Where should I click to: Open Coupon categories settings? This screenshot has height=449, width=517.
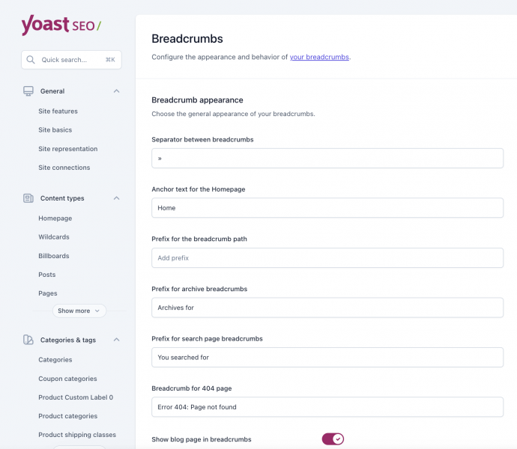pos(67,379)
